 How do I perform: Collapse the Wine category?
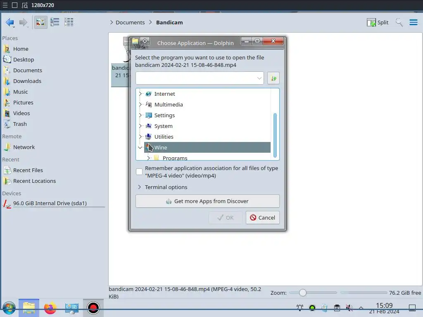(140, 147)
